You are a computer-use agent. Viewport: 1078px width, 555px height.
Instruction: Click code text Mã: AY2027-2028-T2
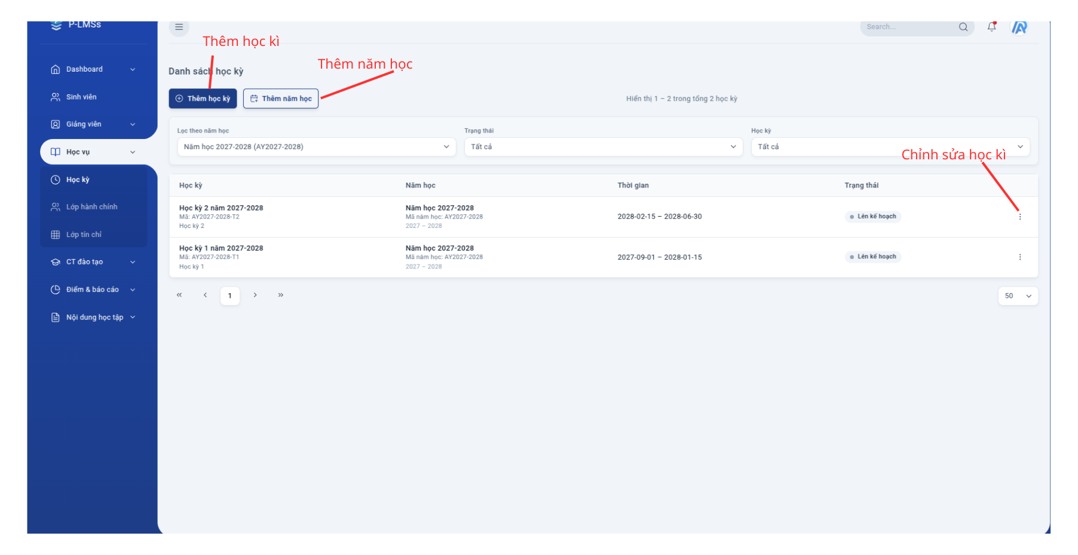point(209,217)
